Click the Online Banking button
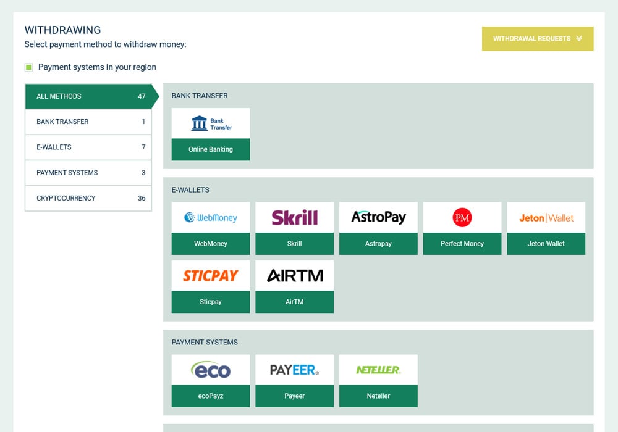Viewport: 618px width, 432px height. pyautogui.click(x=211, y=149)
